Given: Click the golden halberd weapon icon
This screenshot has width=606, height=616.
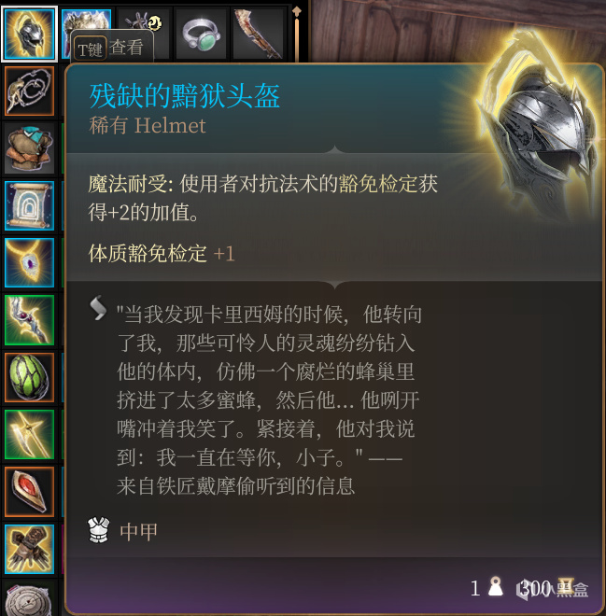Looking at the screenshot, I should 30,434.
